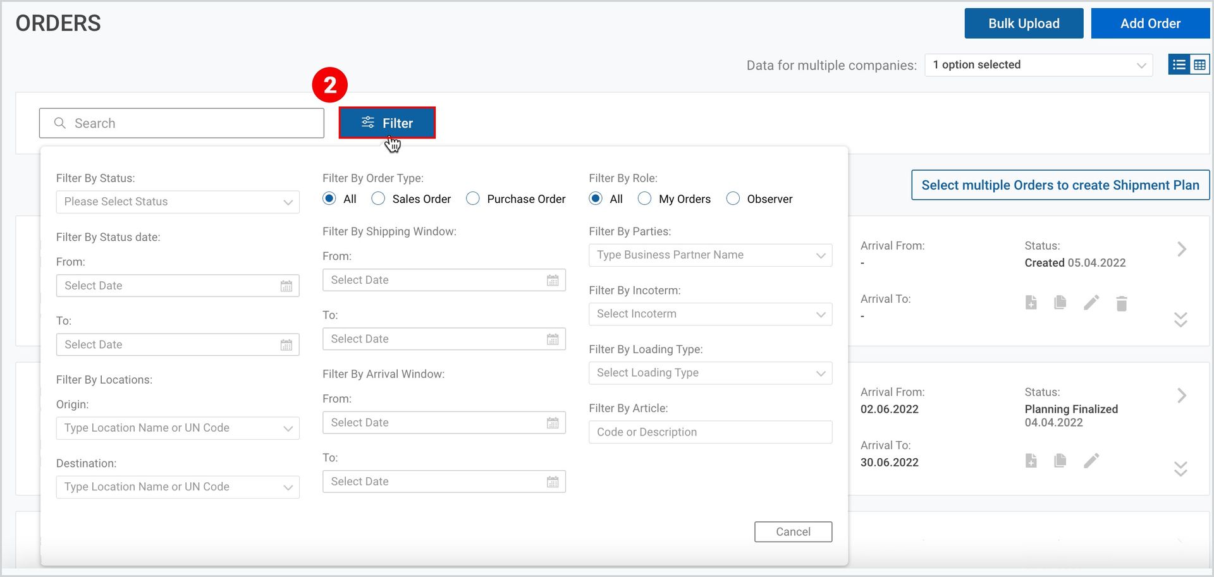Select All under Filter By Role

596,198
